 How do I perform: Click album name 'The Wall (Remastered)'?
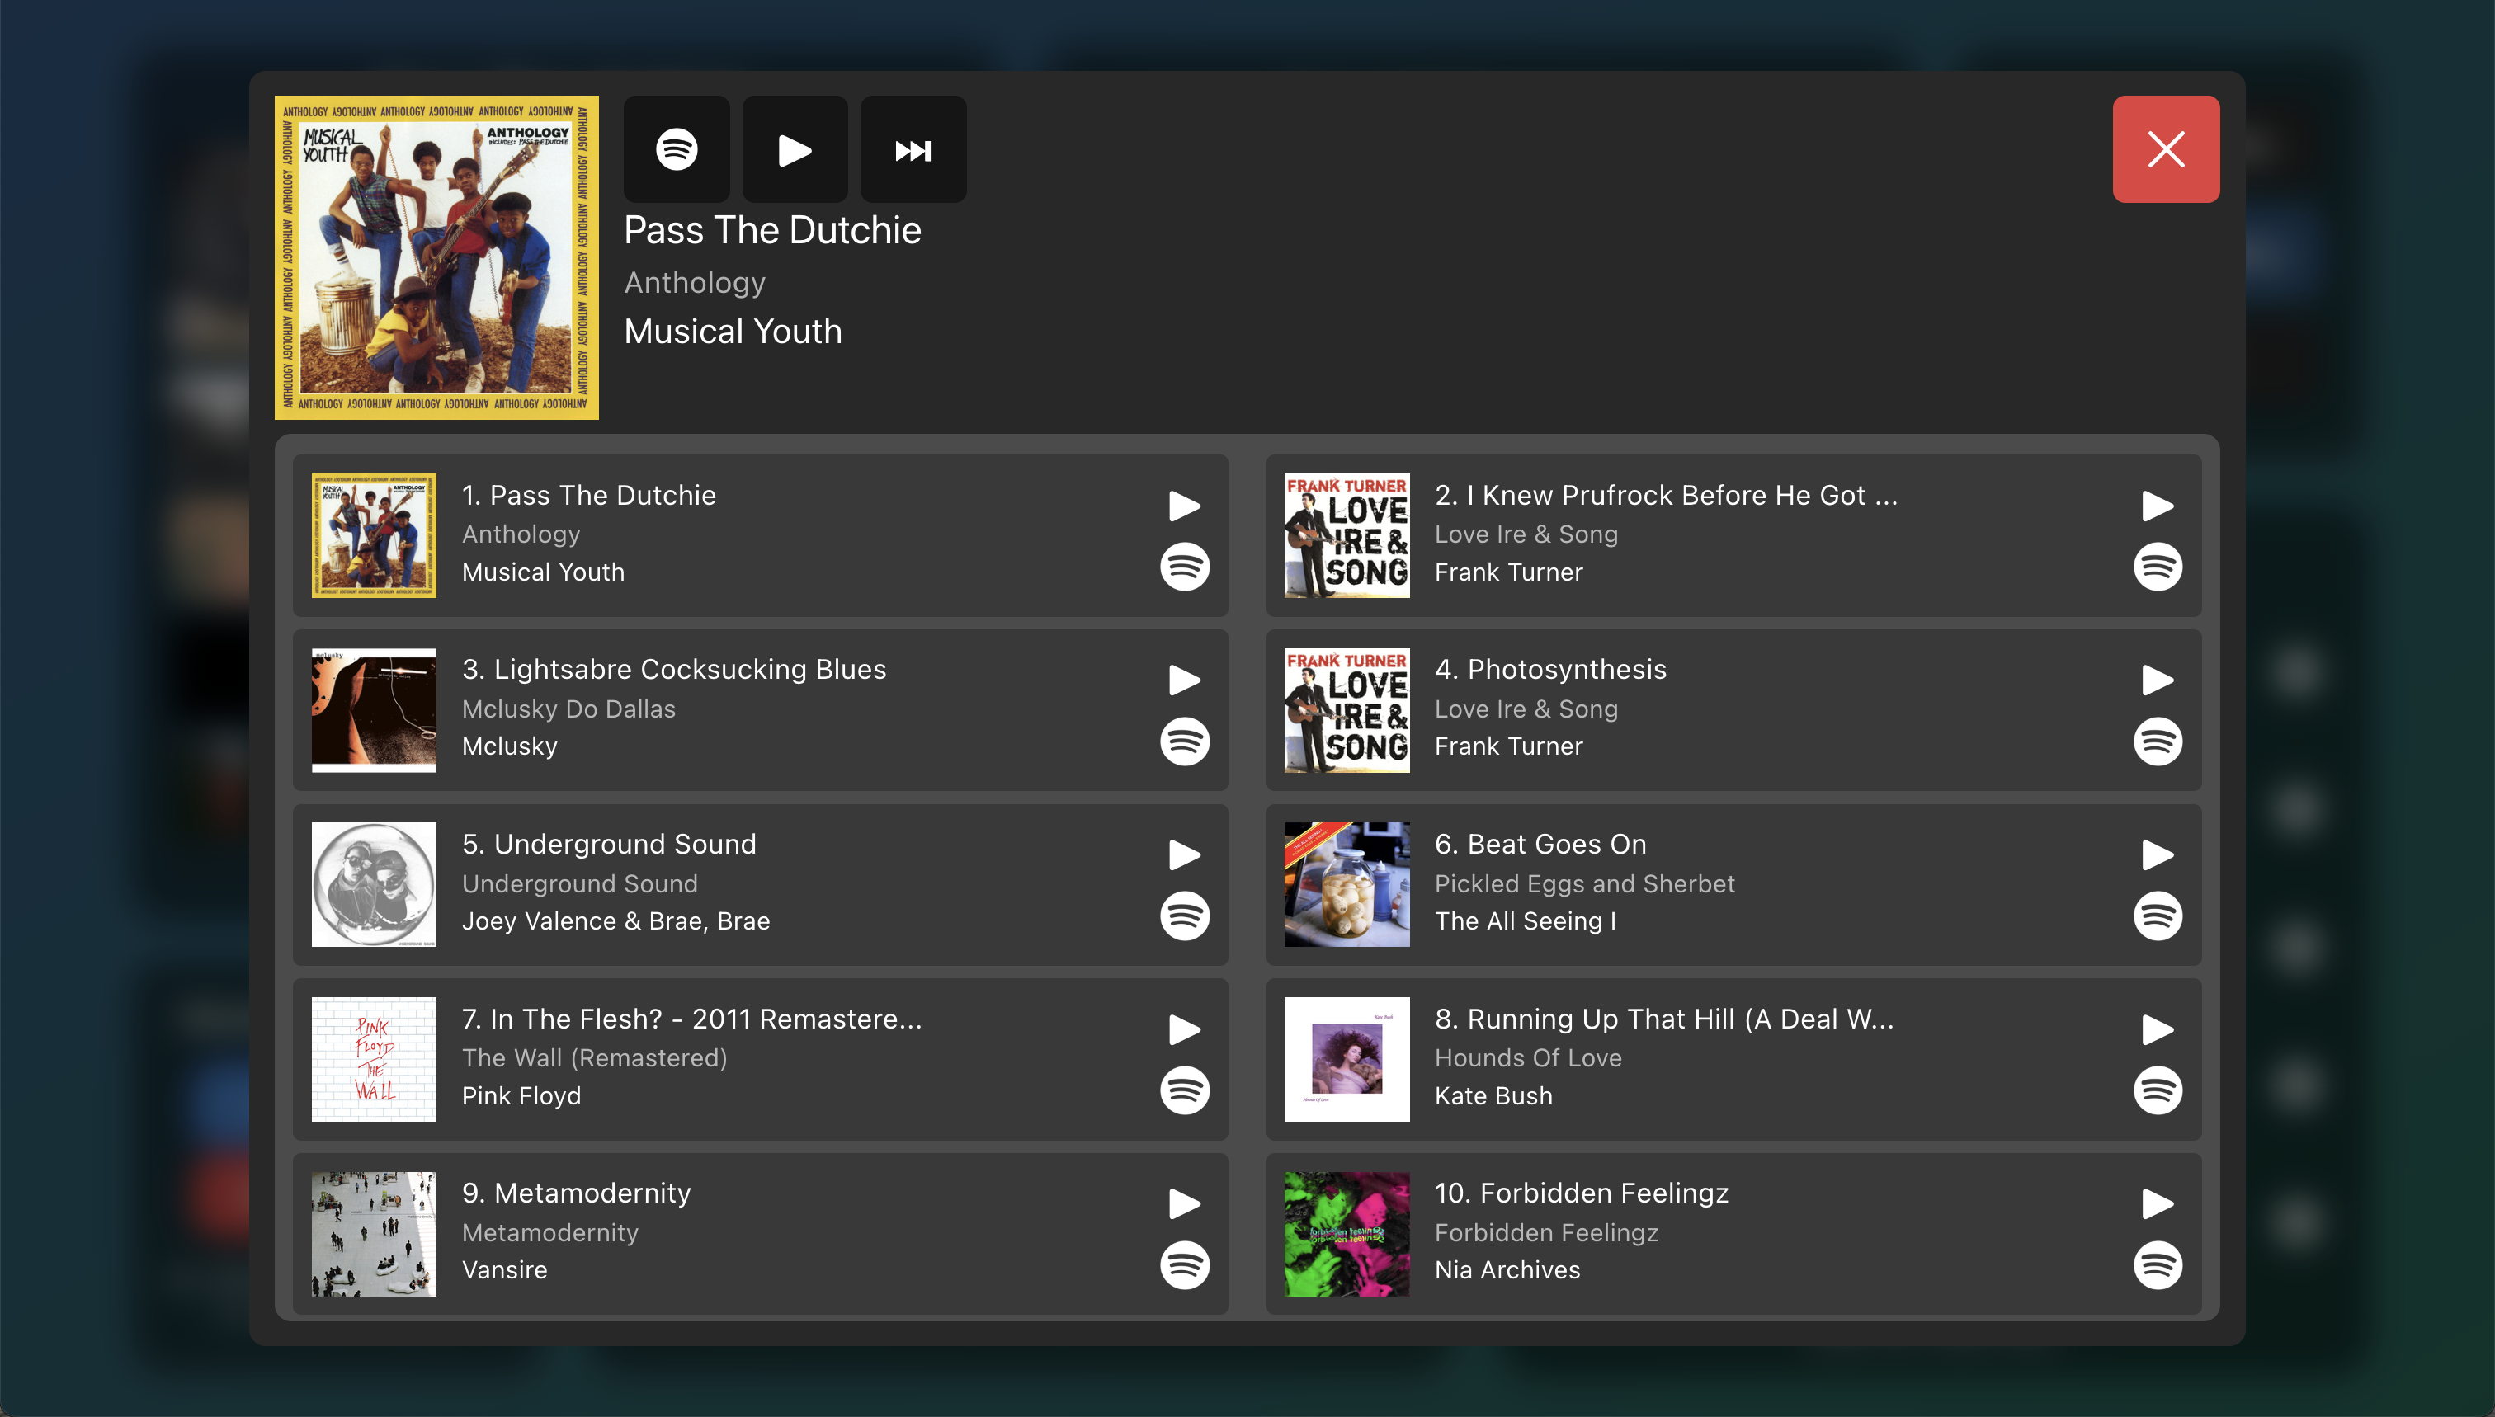pyautogui.click(x=595, y=1058)
